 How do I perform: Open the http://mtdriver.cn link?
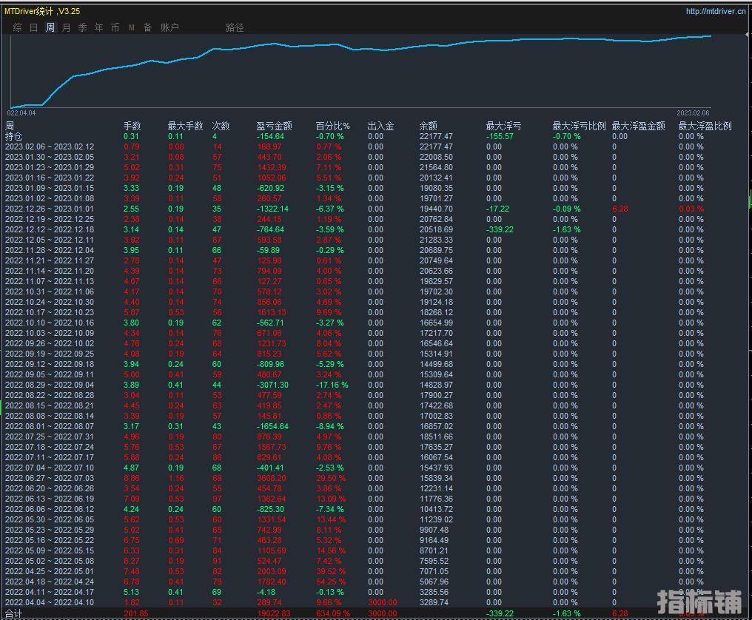(716, 11)
